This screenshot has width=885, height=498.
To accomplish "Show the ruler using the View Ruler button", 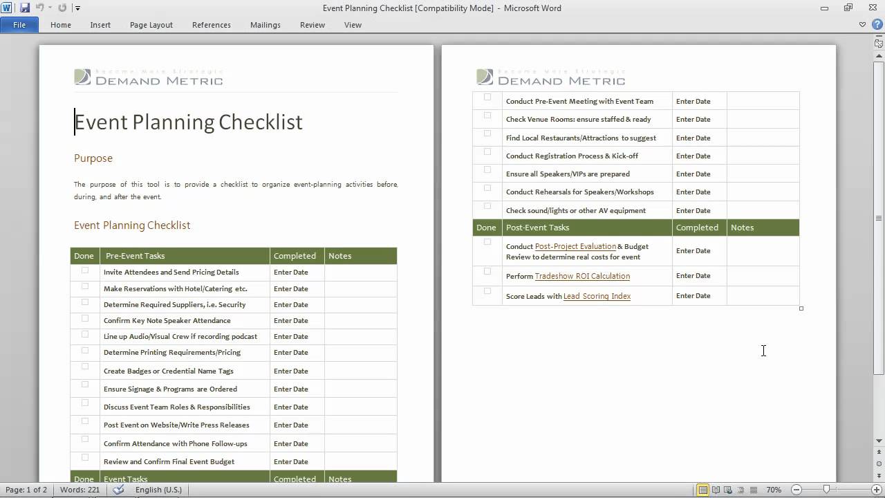I will coord(879,44).
